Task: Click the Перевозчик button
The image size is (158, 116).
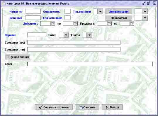Action: pyautogui.click(x=119, y=18)
